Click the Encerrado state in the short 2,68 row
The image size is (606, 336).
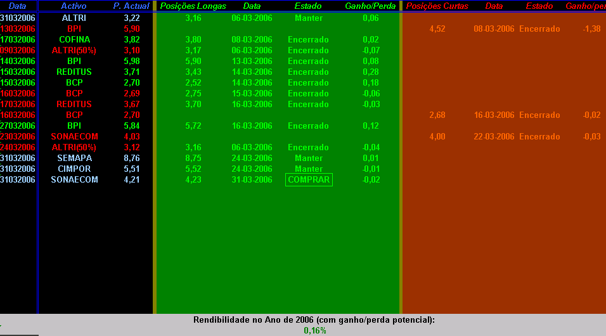coord(539,115)
